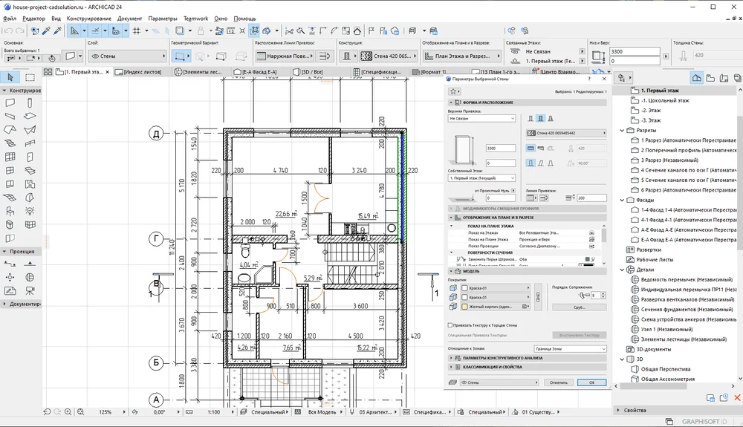This screenshot has width=743, height=427.
Task: Select the Arrow selection tool in toolbox
Action: (10, 77)
